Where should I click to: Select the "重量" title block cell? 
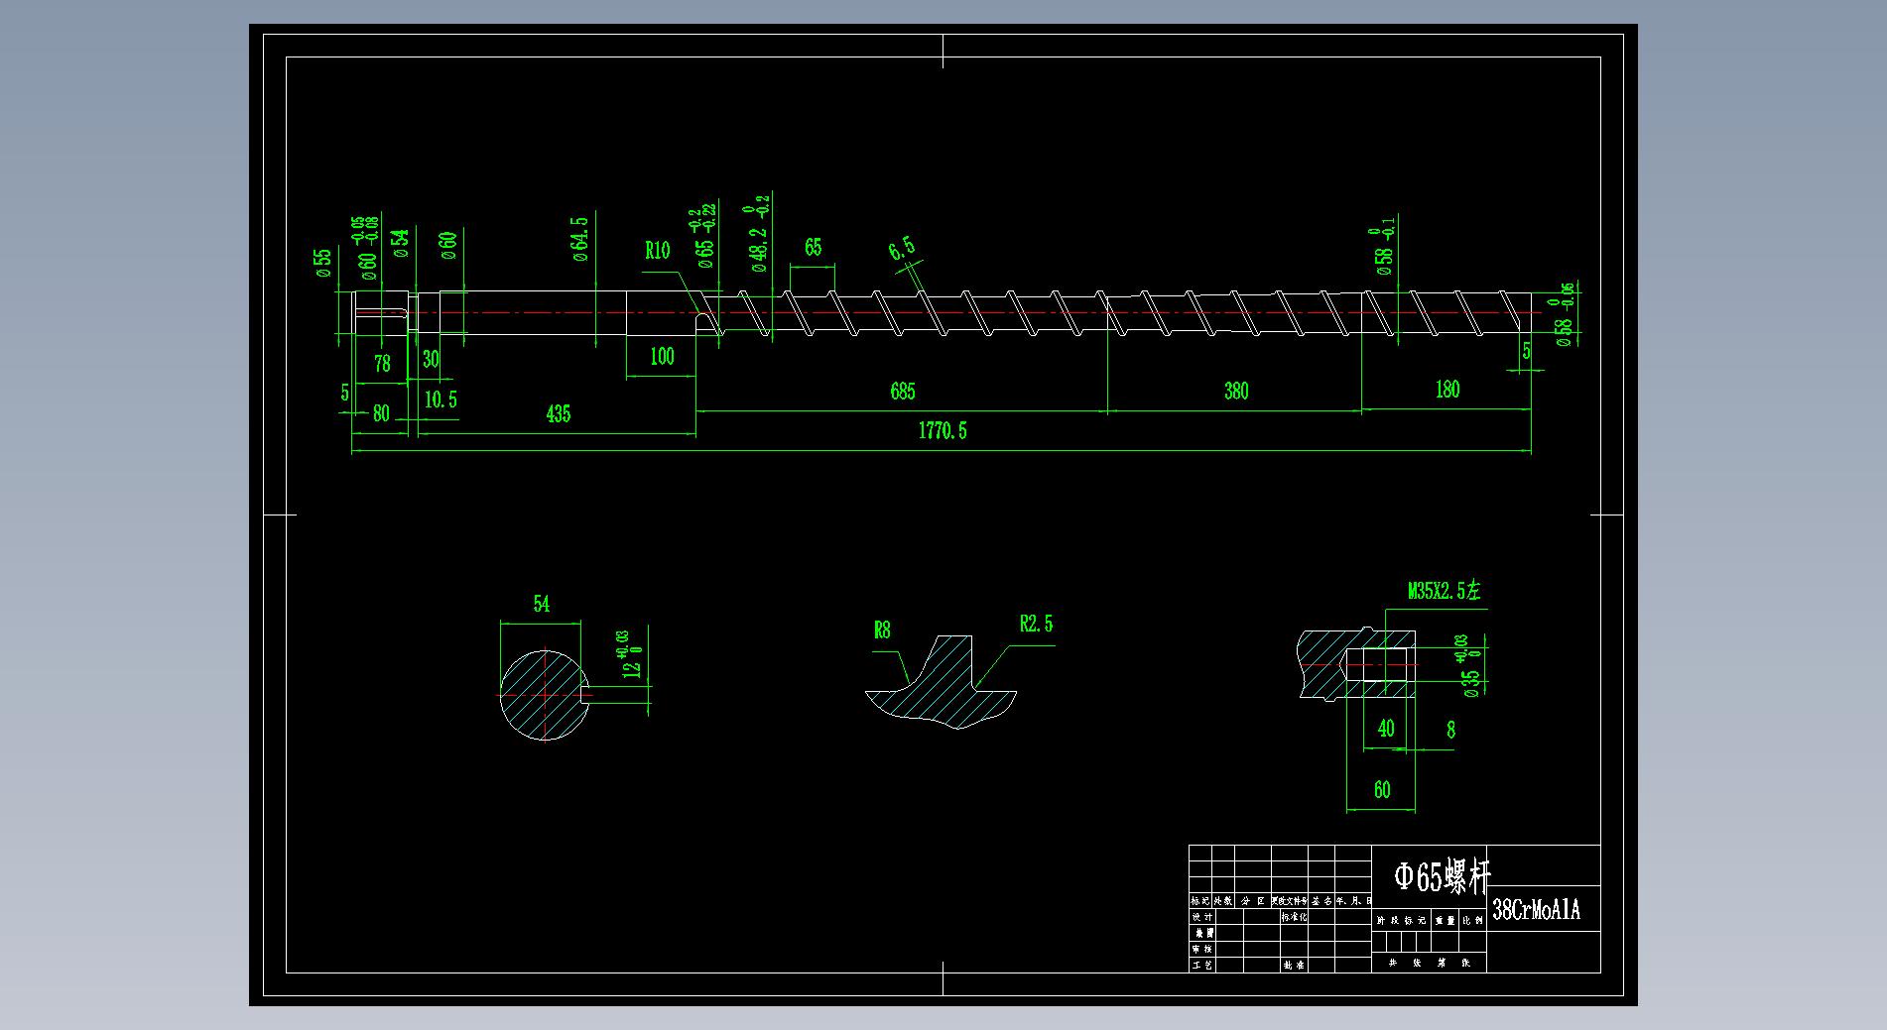point(1444,921)
